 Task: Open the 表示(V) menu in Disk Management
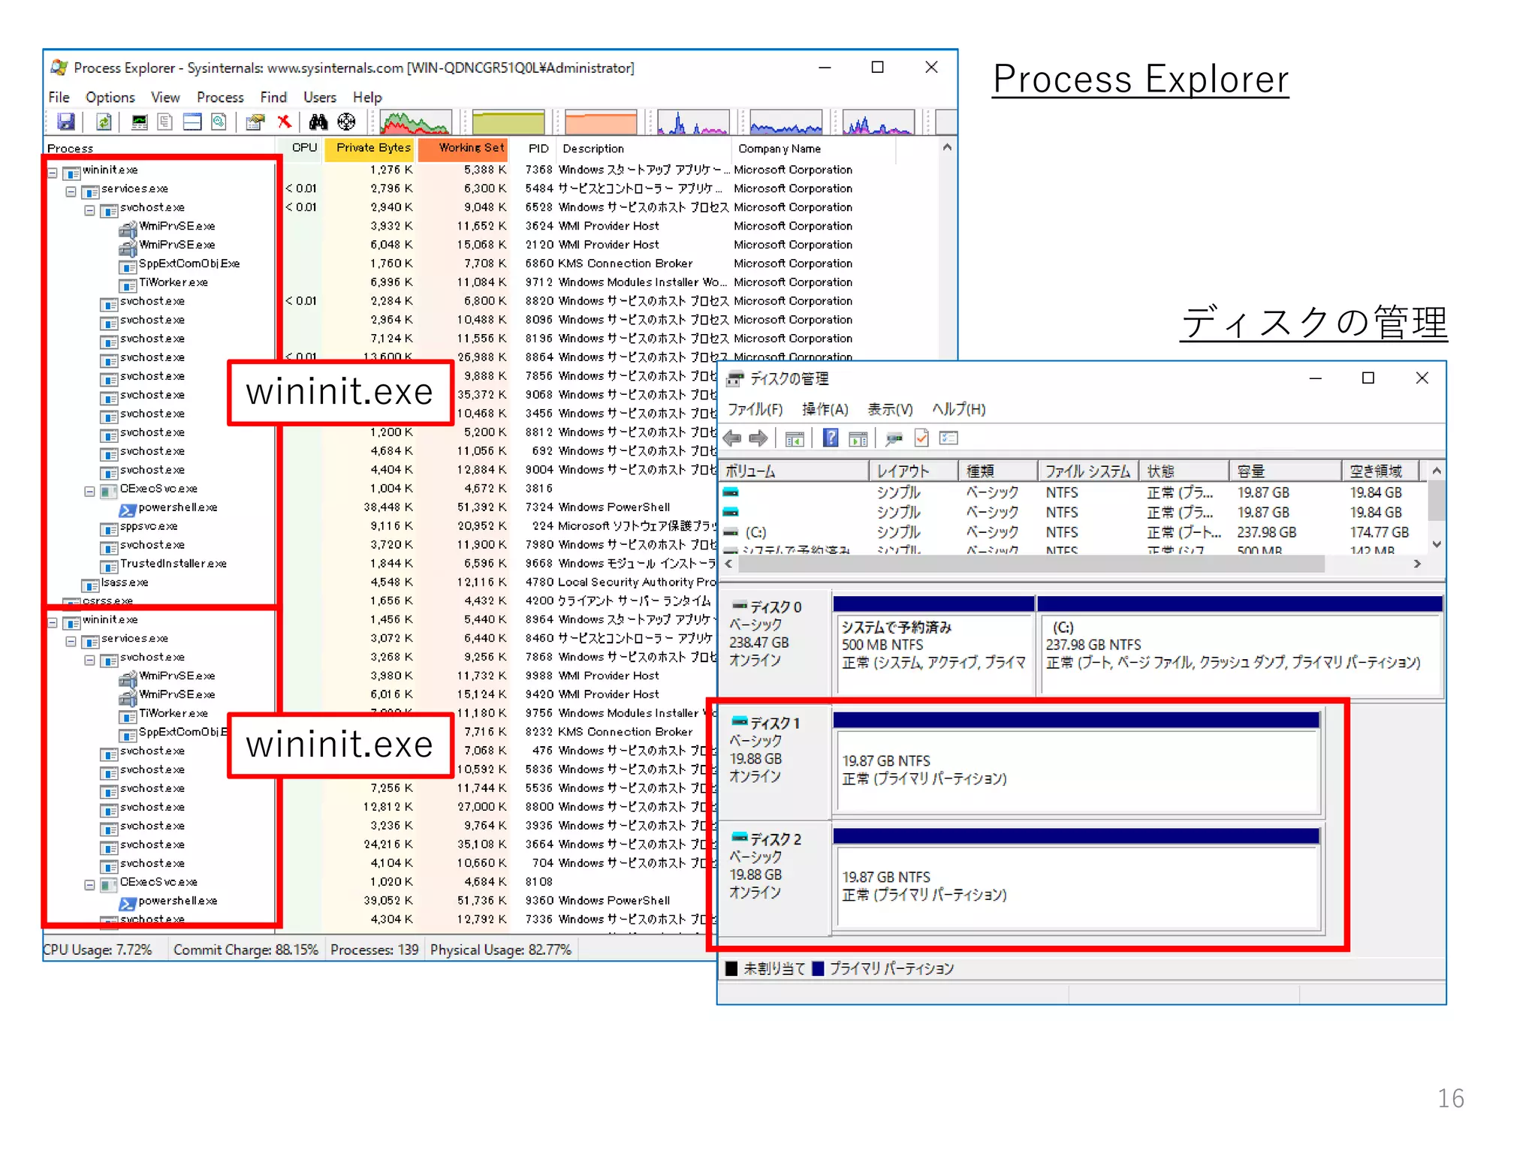point(890,410)
